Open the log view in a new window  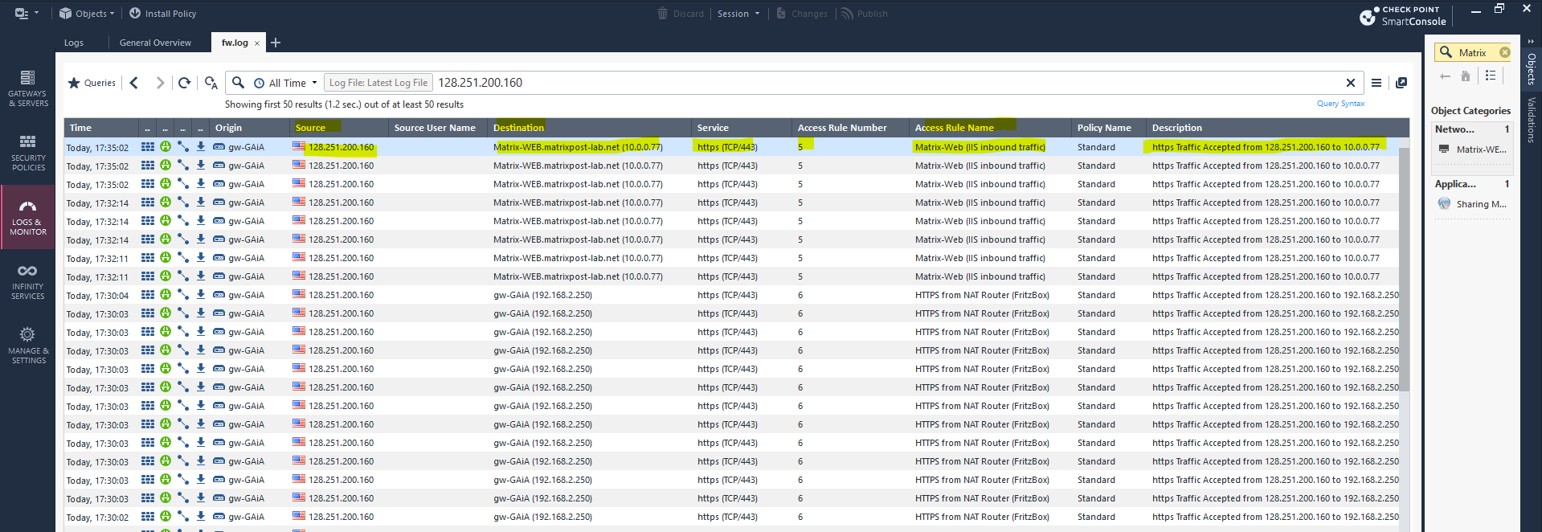(1401, 83)
